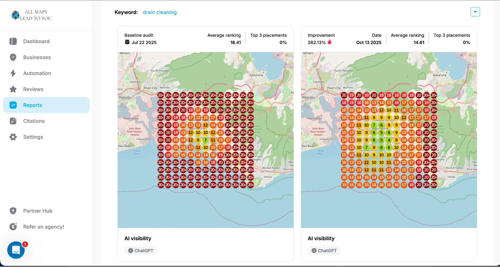Expand the drain cleaning keyword dropdown

475,12
